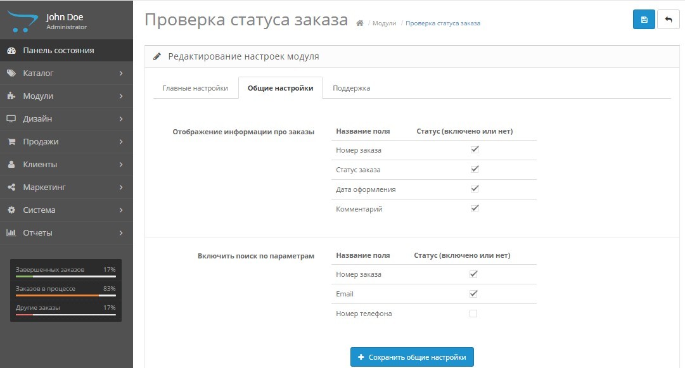Expand the Каталог menu chevron

(121, 73)
